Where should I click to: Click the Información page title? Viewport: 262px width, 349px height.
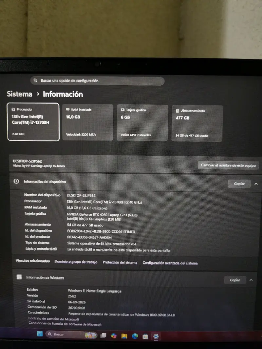(x=63, y=94)
